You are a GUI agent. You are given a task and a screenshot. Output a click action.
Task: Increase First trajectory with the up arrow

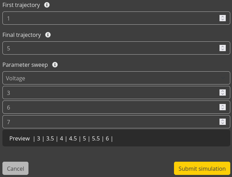point(223,17)
